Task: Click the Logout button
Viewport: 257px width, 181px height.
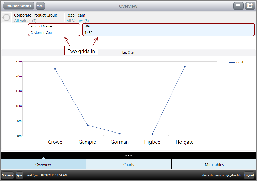Action: coord(249,175)
